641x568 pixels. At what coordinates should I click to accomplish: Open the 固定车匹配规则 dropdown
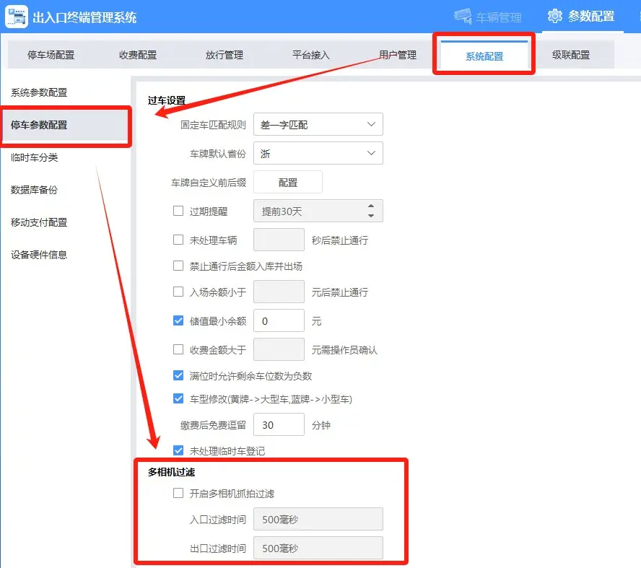coord(318,125)
